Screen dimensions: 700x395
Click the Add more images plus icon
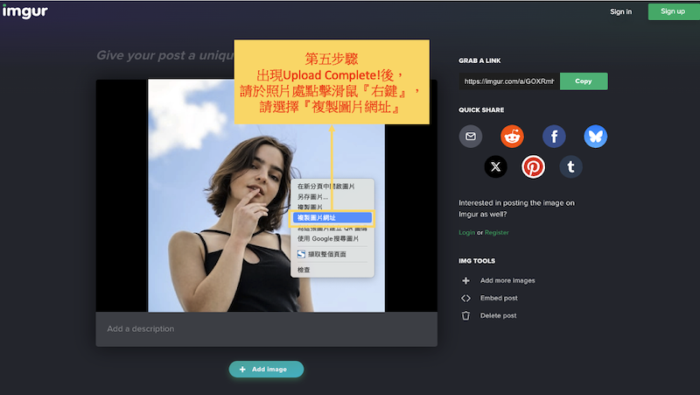point(466,280)
